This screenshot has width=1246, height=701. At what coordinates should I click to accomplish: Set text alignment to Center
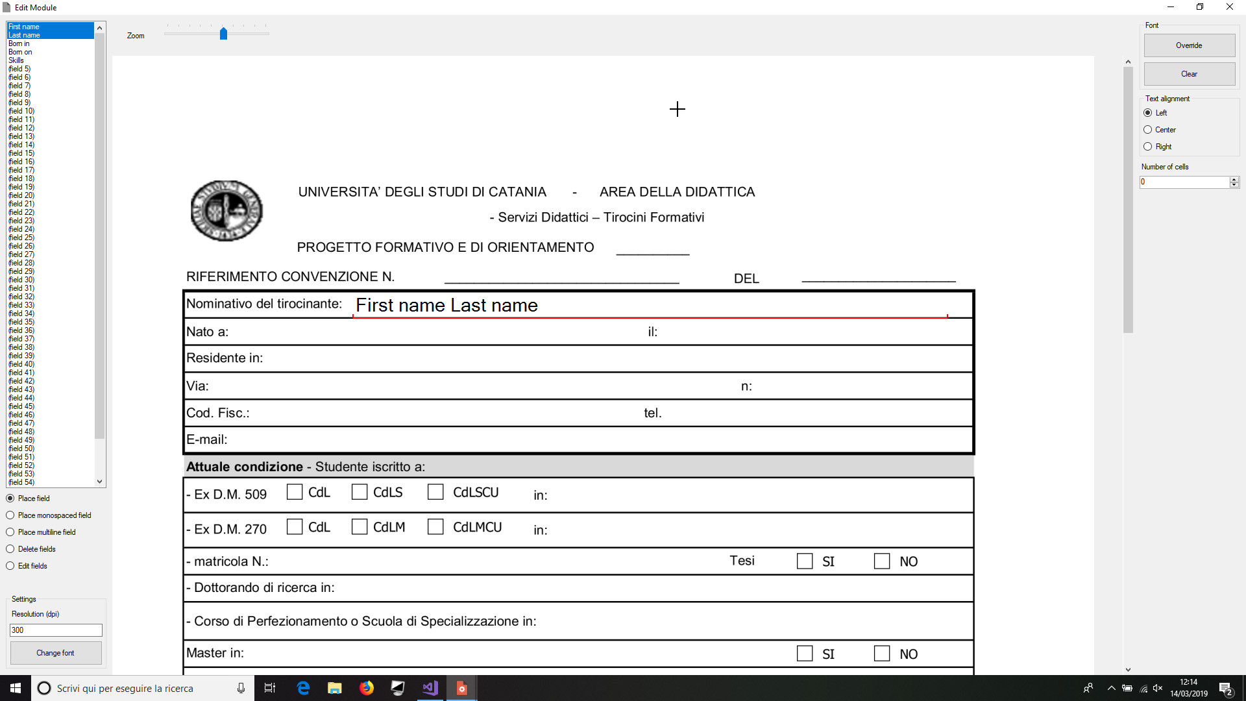(x=1159, y=130)
